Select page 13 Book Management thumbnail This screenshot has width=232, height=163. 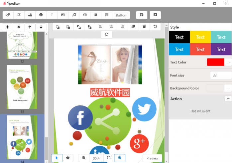[x=22, y=87]
